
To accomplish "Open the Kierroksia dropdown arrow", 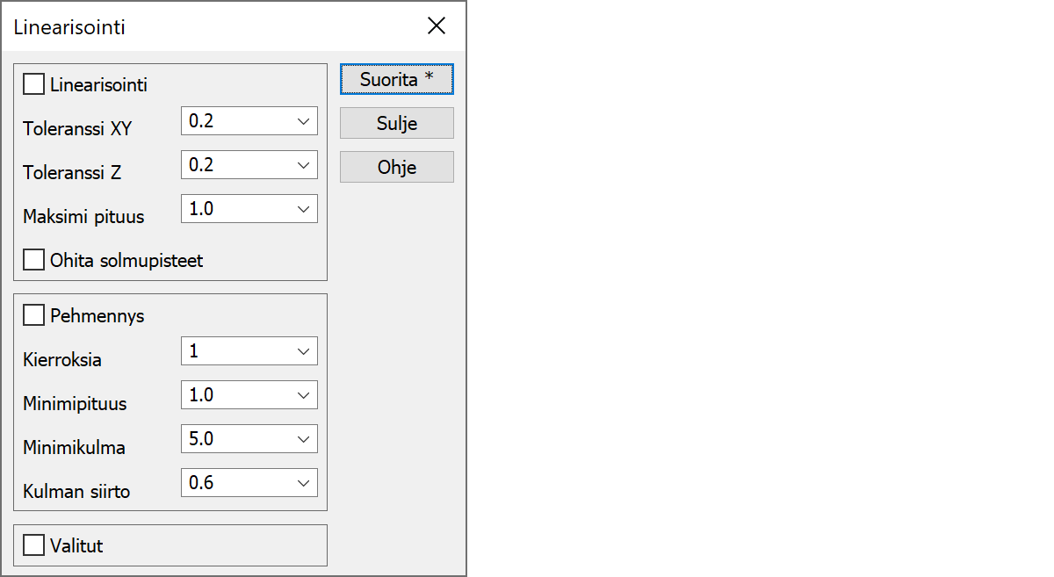I will [x=304, y=351].
